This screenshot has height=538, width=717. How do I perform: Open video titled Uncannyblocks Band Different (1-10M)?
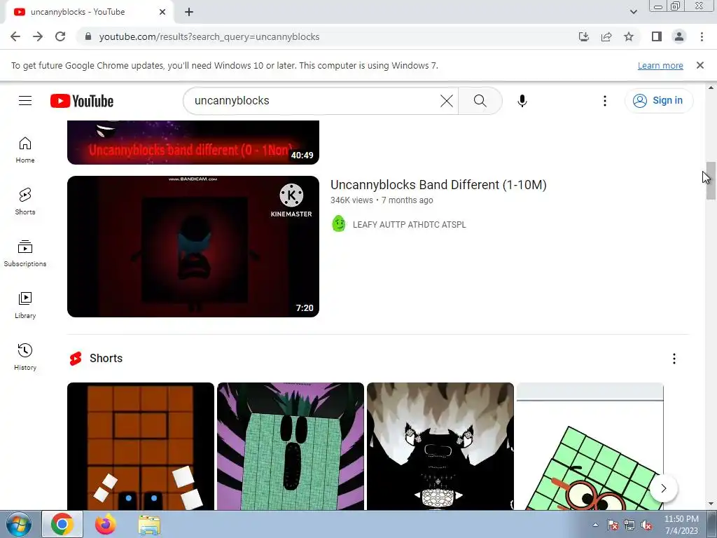click(x=438, y=185)
